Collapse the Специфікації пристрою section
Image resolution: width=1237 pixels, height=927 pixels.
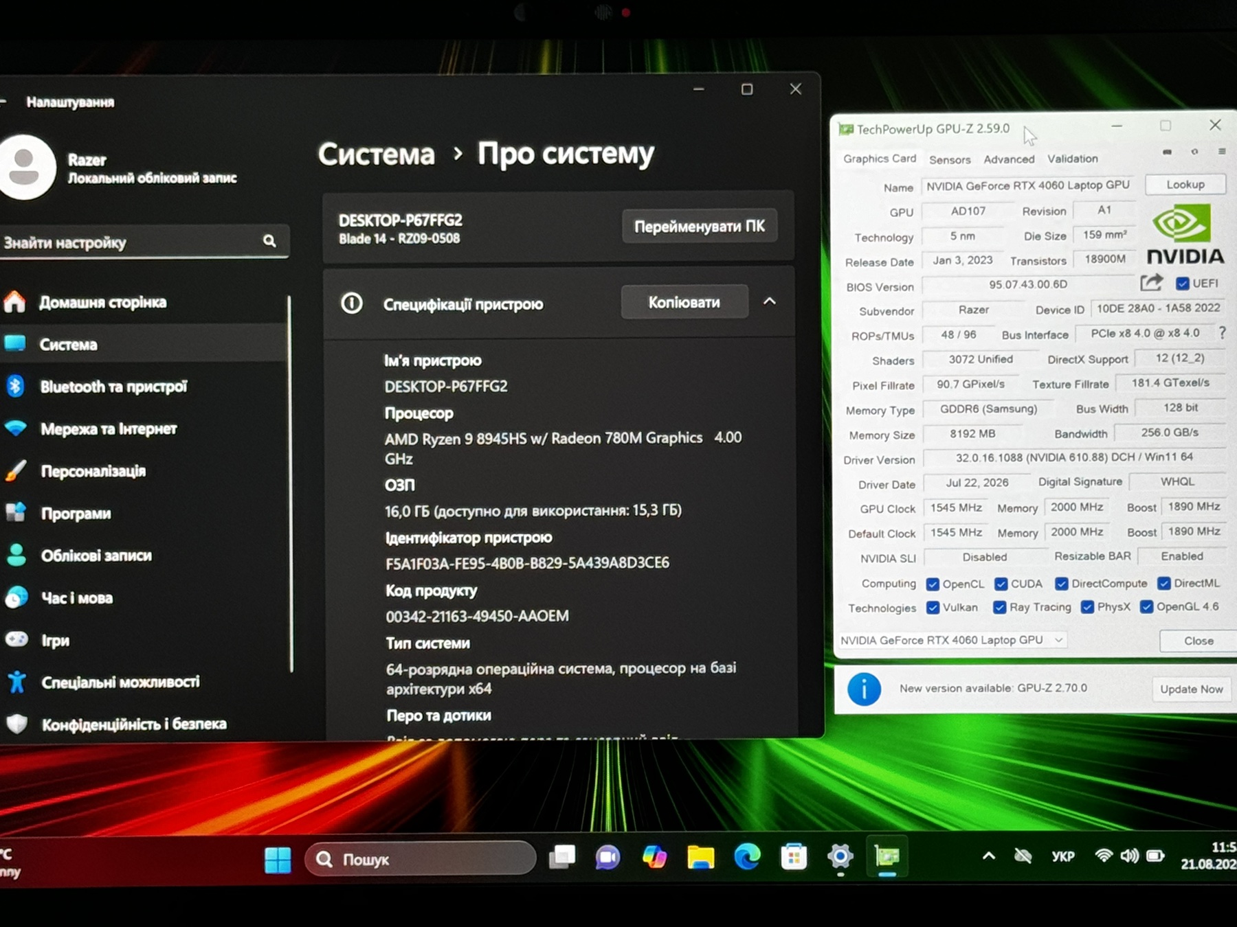tap(770, 301)
